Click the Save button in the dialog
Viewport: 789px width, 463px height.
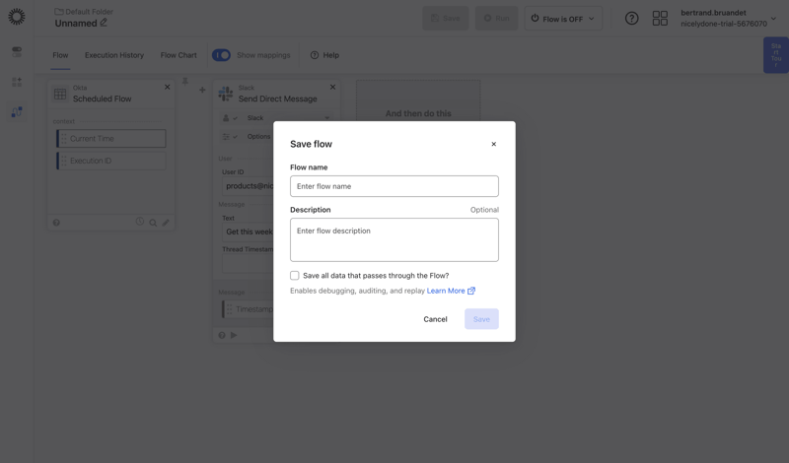[x=481, y=319]
